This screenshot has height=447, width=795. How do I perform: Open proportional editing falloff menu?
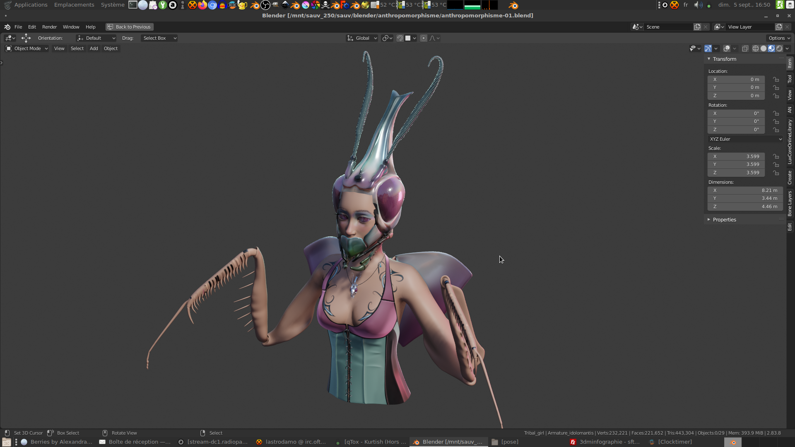[434, 38]
